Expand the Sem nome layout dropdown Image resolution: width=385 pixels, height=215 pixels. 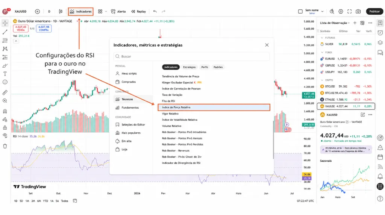(x=322, y=11)
